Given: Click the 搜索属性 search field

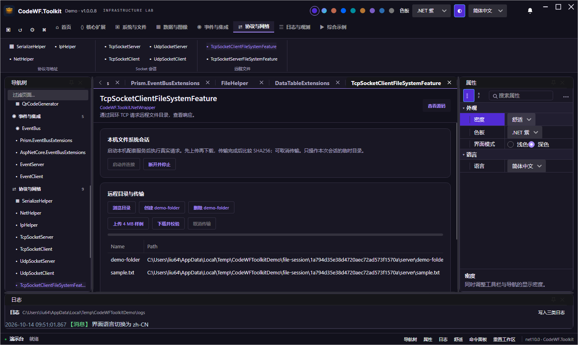Looking at the screenshot, I should [521, 95].
